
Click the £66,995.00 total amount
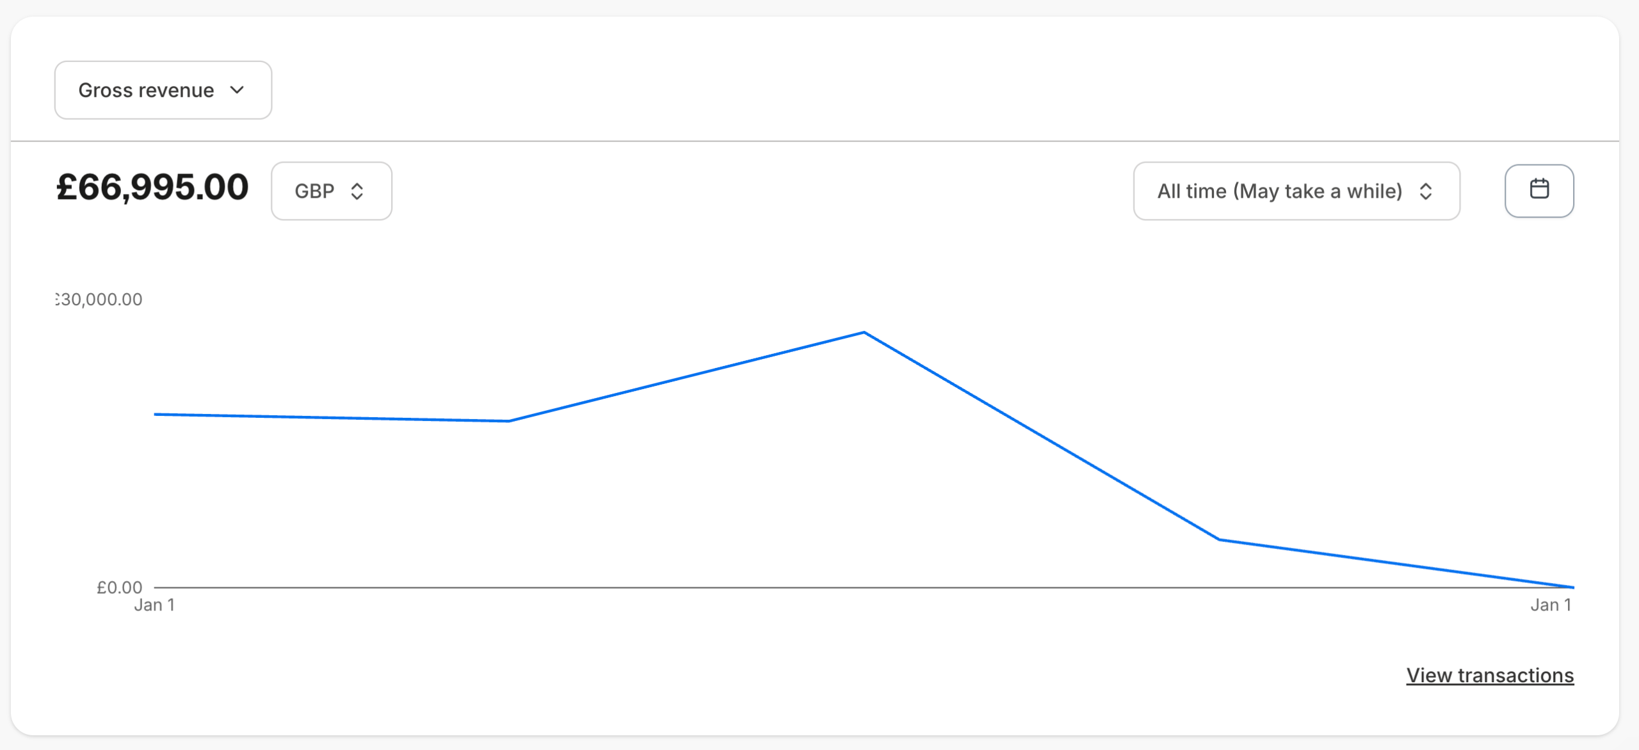click(152, 187)
